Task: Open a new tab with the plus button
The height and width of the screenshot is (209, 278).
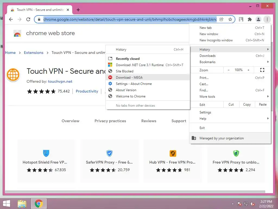Action: tap(78, 10)
